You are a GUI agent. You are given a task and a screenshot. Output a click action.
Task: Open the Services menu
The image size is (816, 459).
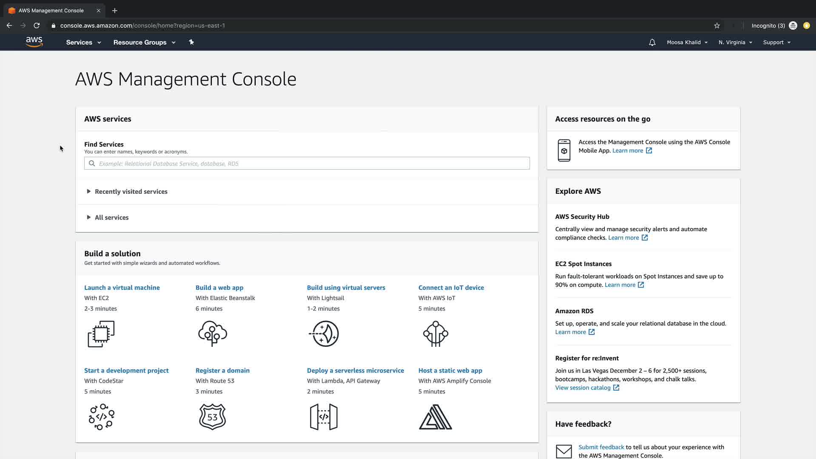pyautogui.click(x=83, y=42)
